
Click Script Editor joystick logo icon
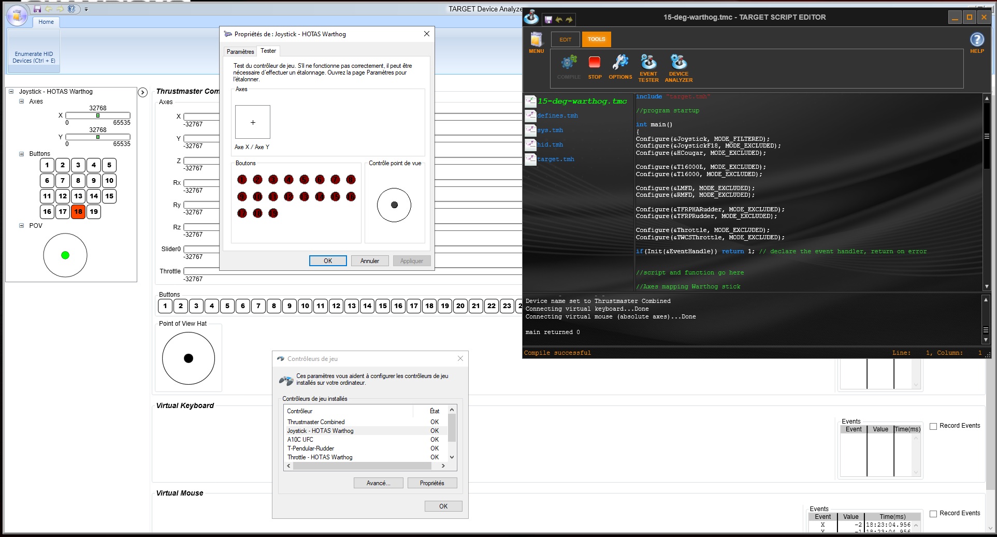pos(531,17)
